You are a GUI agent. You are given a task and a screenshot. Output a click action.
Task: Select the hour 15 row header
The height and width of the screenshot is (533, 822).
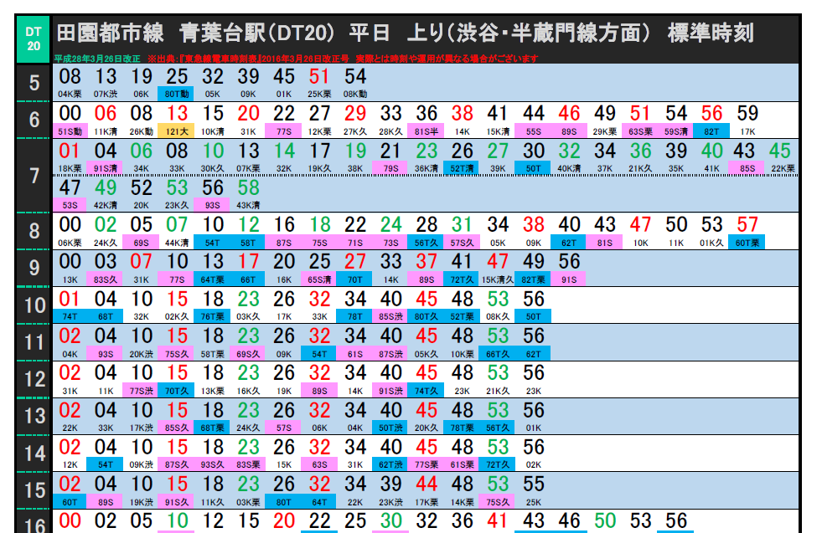(34, 490)
